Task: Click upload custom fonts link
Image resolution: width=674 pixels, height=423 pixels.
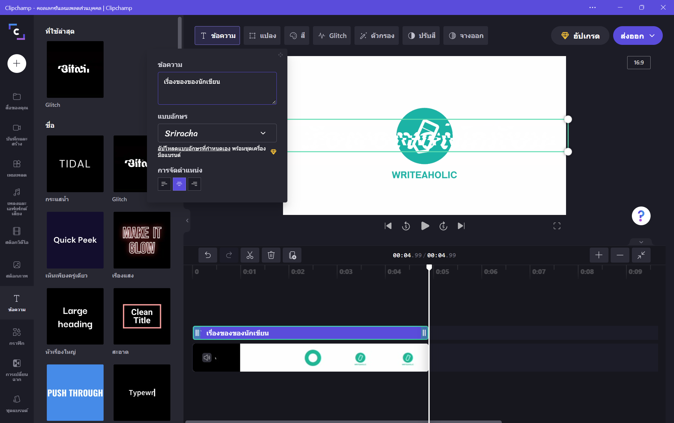Action: pyautogui.click(x=194, y=149)
